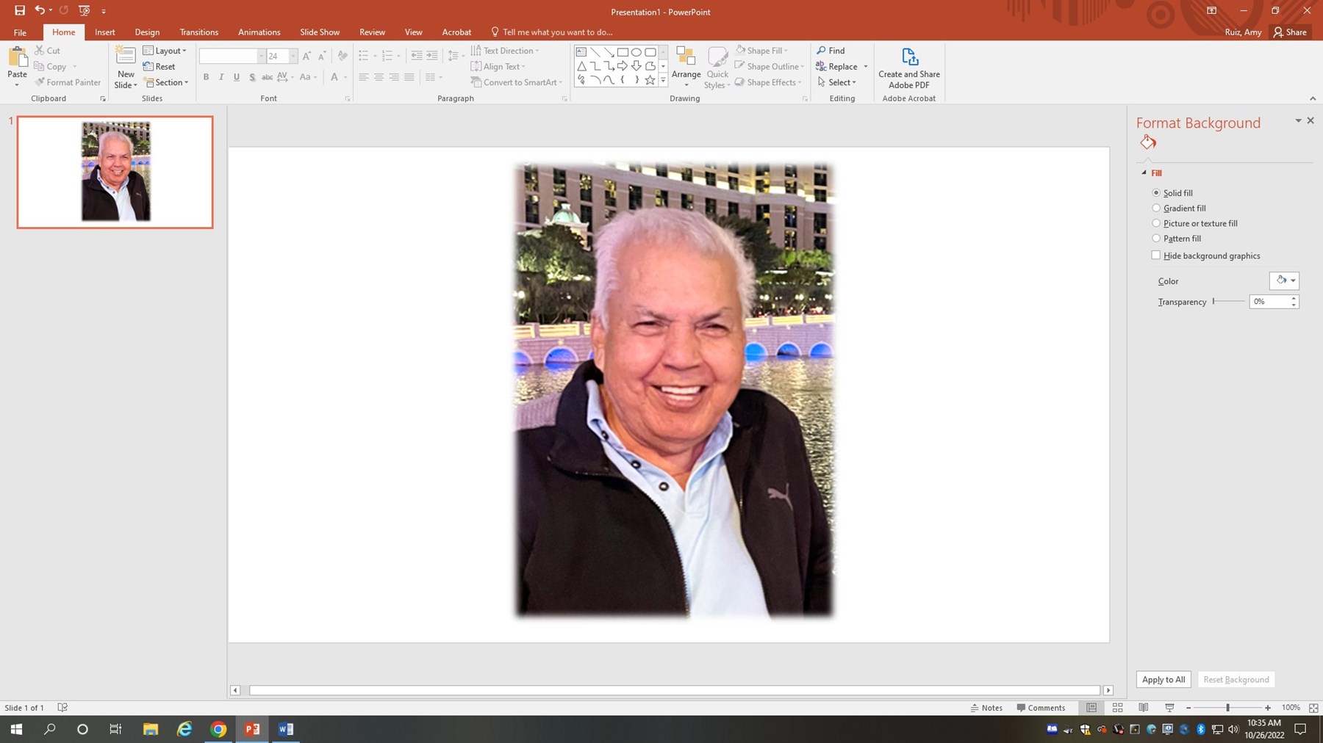Select the Gradient fill option
This screenshot has width=1323, height=743.
tap(1156, 208)
